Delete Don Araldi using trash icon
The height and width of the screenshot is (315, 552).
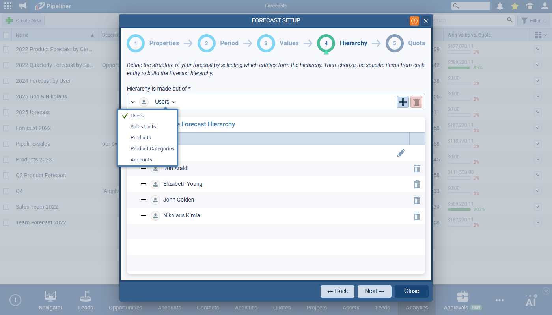coord(417,169)
